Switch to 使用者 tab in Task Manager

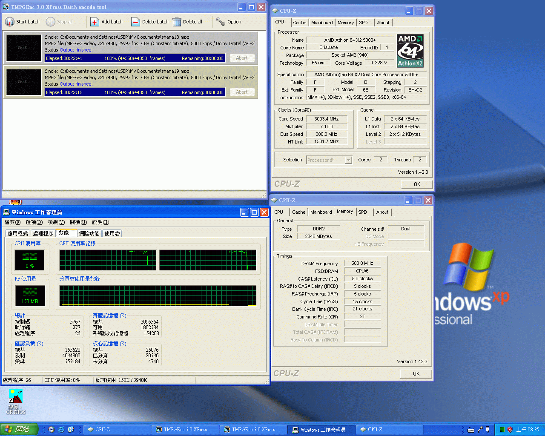click(112, 233)
